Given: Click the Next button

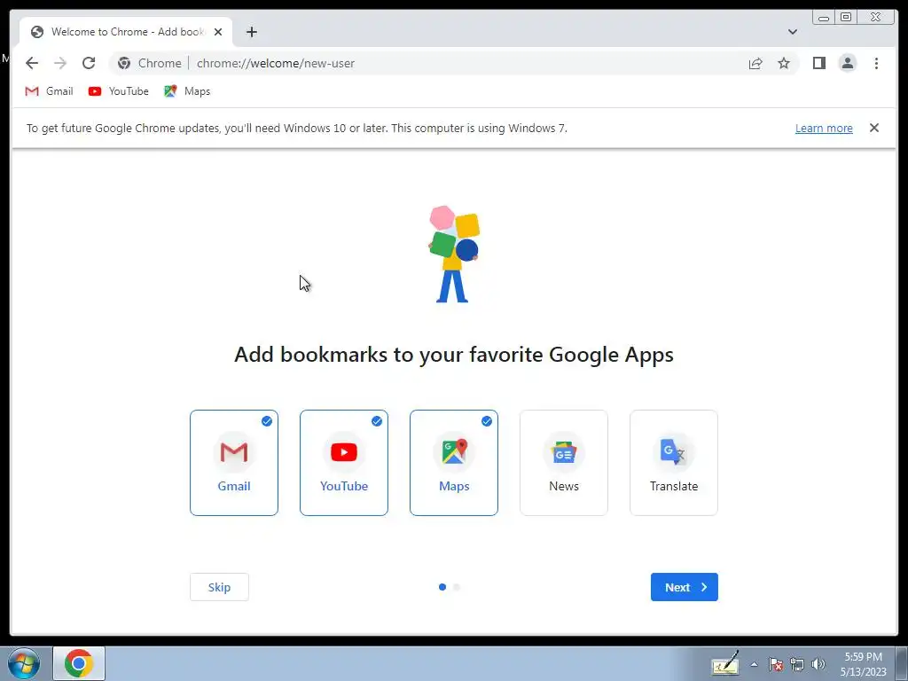Looking at the screenshot, I should click(685, 587).
